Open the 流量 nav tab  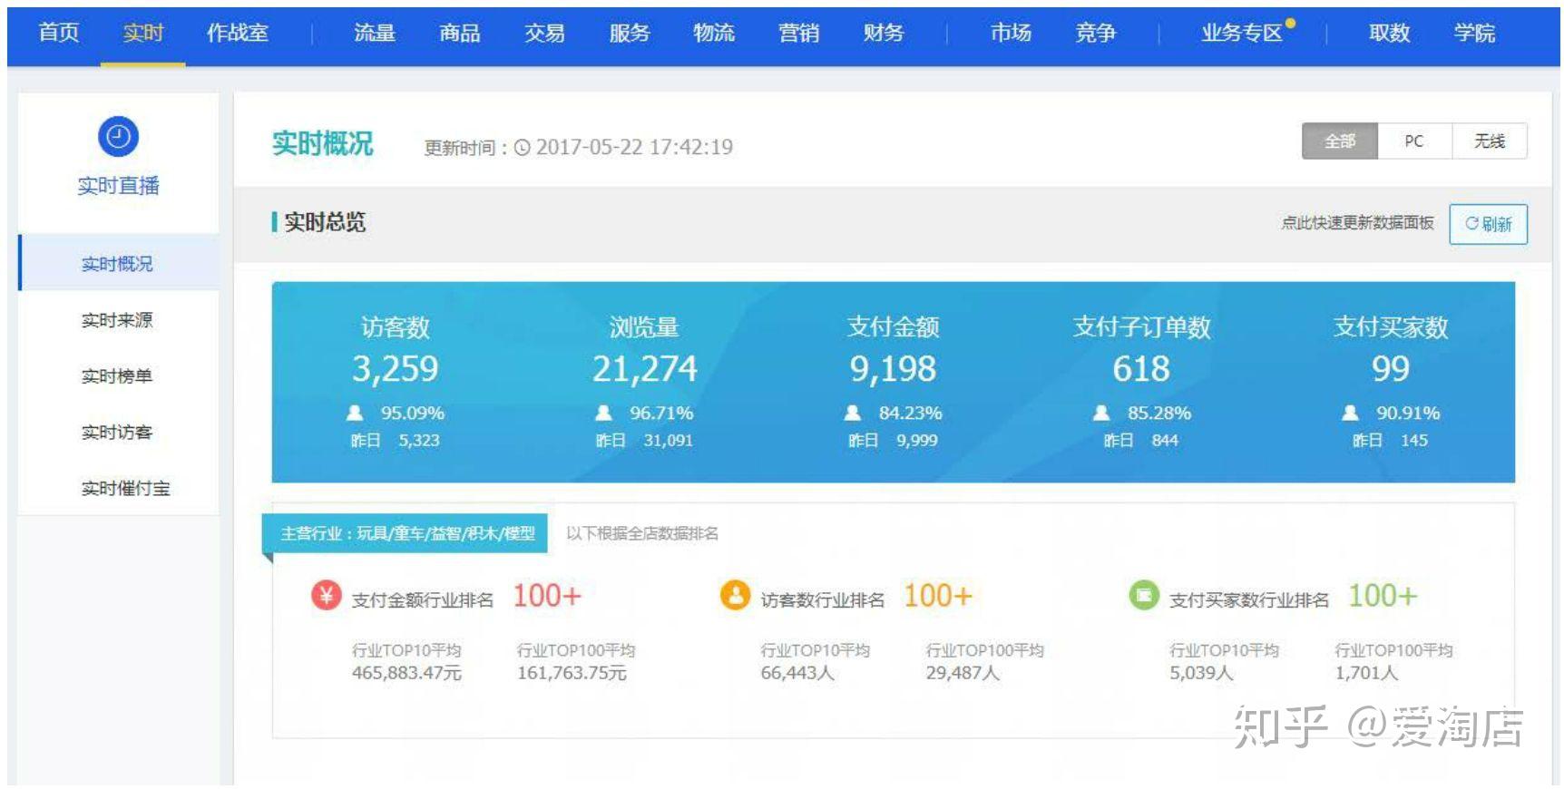tap(375, 34)
